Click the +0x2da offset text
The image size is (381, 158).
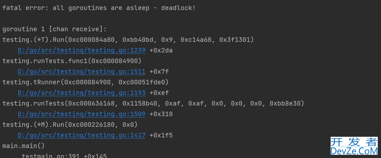coord(161,51)
